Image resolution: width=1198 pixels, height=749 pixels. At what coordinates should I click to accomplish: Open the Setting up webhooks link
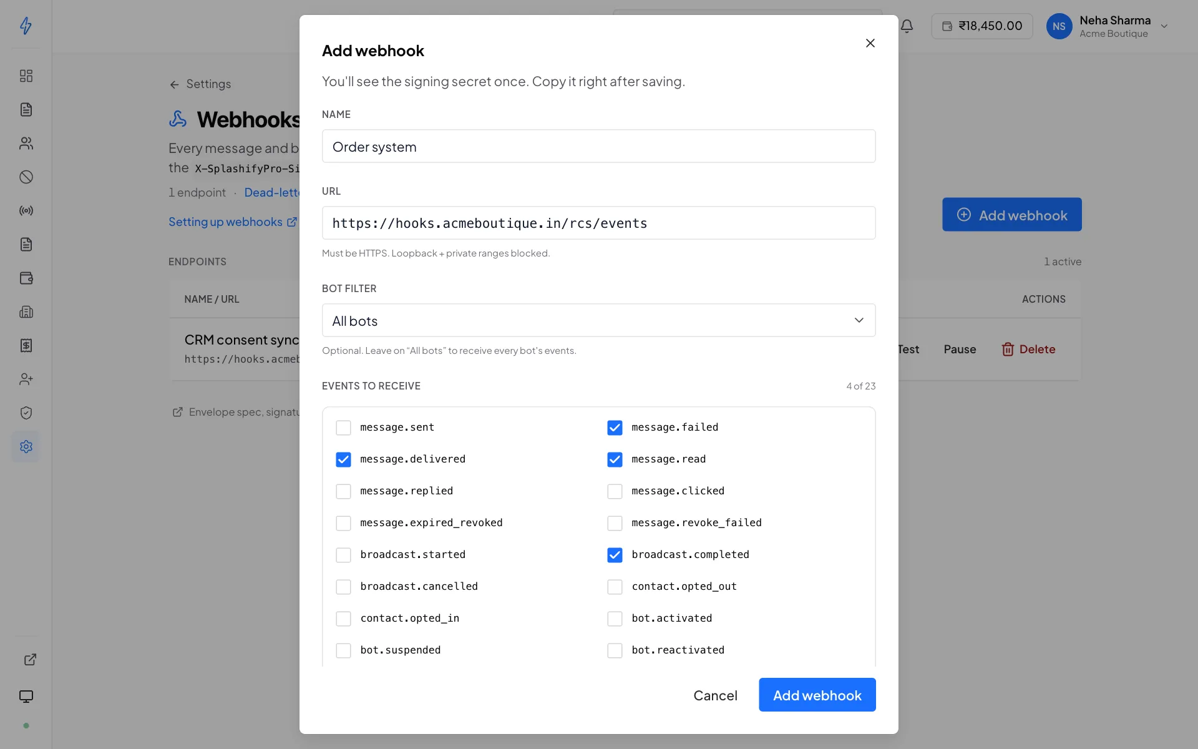click(233, 222)
